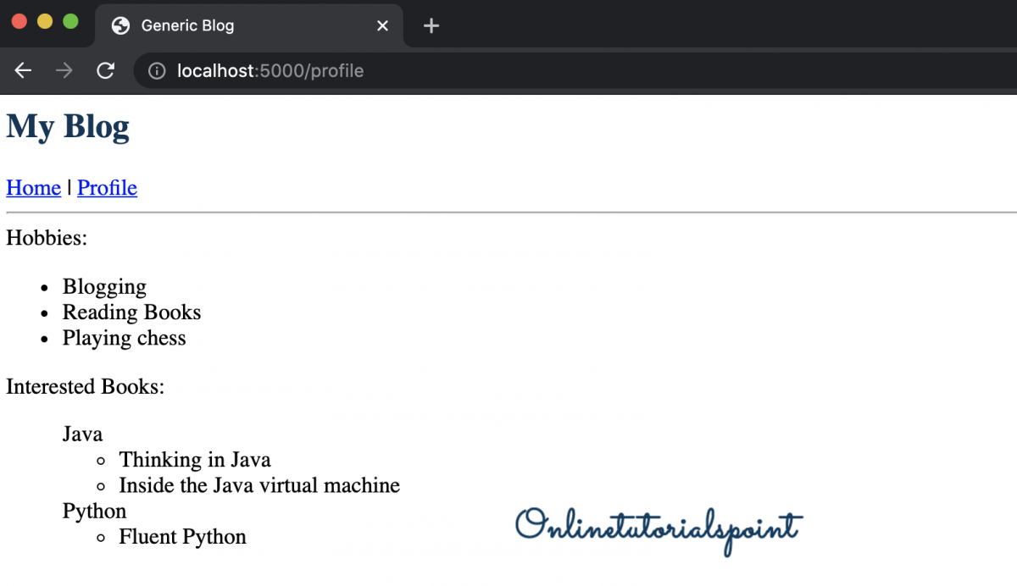
Task: Open the Profile link
Action: click(107, 188)
